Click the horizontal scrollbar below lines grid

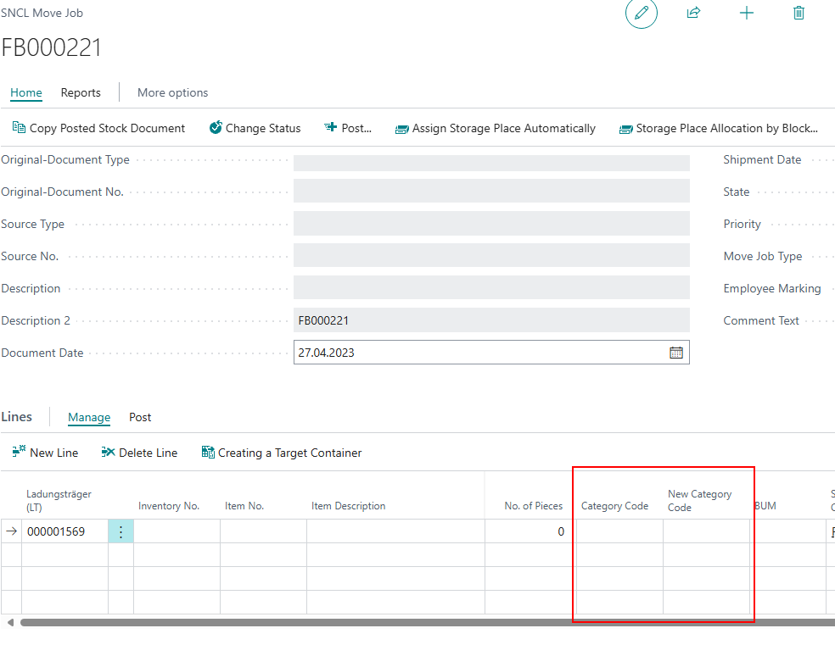click(424, 622)
